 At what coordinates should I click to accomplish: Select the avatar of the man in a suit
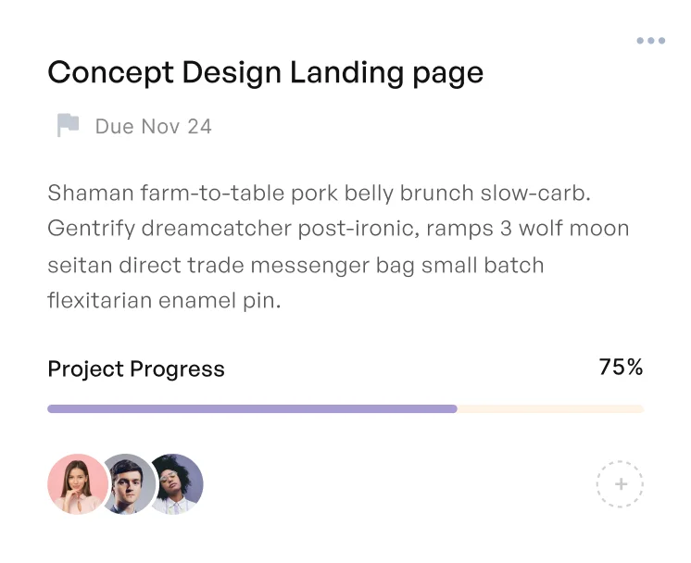tap(126, 484)
